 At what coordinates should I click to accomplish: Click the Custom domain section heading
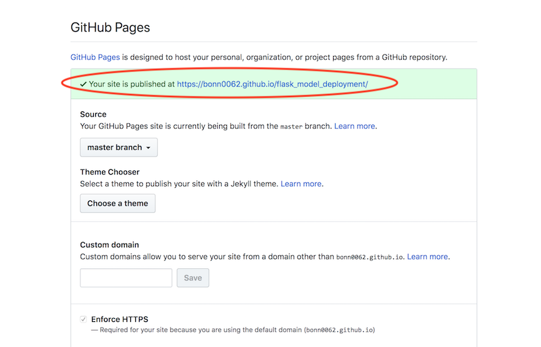(x=110, y=245)
